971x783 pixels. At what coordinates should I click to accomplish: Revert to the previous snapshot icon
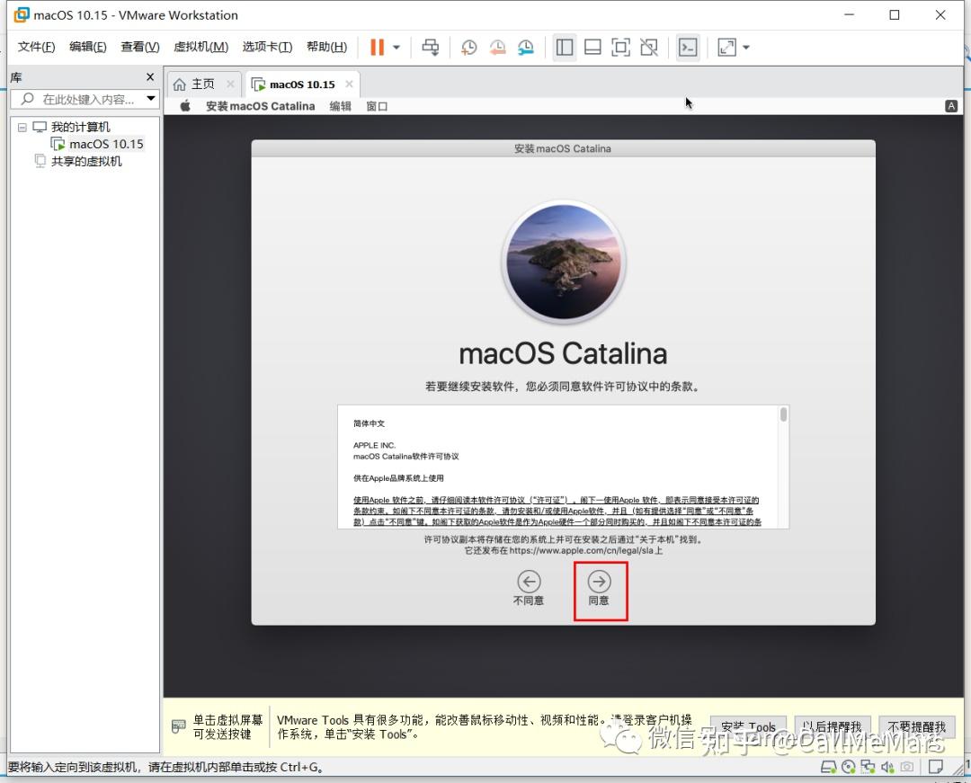pos(497,47)
